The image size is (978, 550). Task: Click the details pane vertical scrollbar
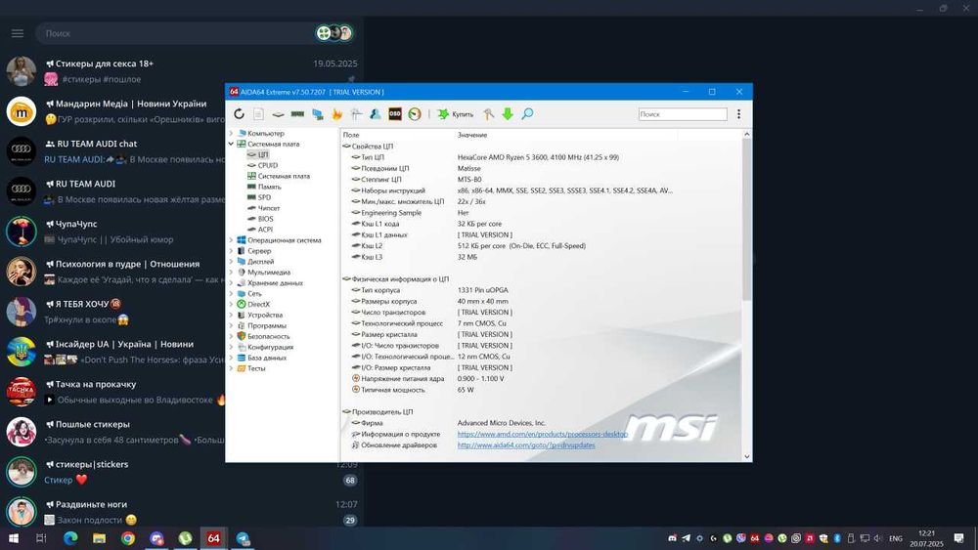point(746,218)
